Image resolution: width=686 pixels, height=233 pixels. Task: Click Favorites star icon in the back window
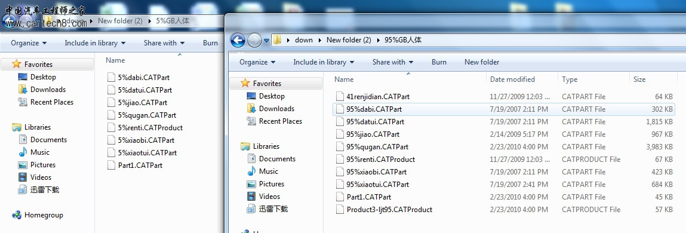pos(17,64)
